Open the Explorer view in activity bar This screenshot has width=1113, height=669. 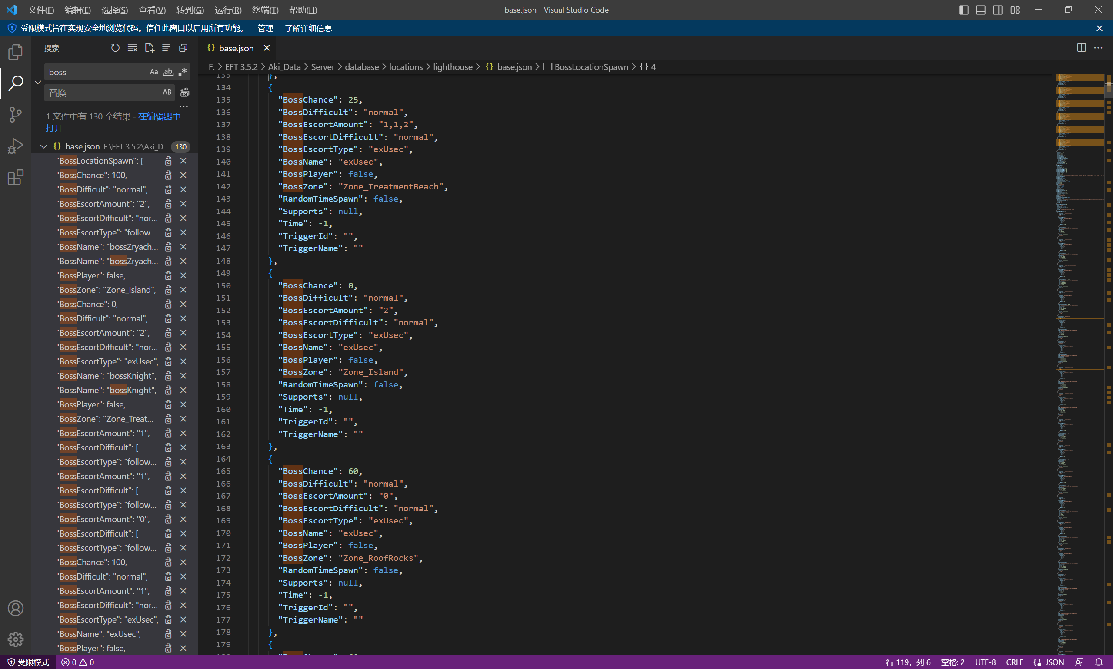(x=15, y=52)
